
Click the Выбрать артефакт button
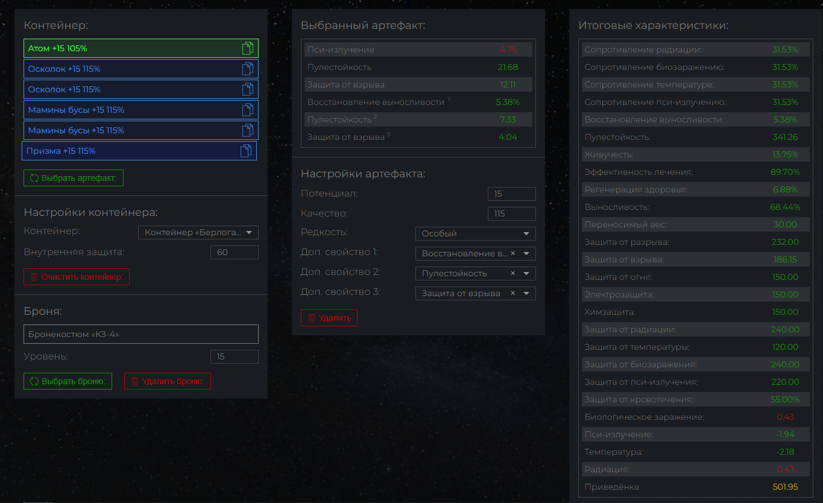point(74,179)
